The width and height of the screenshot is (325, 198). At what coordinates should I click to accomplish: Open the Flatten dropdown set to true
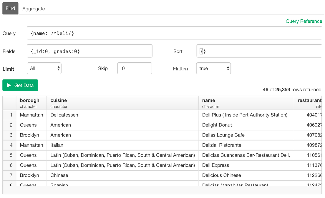(213, 68)
